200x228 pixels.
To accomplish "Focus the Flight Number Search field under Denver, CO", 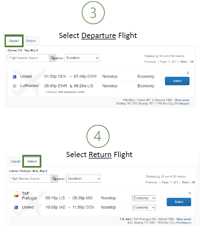I will tap(28, 58).
